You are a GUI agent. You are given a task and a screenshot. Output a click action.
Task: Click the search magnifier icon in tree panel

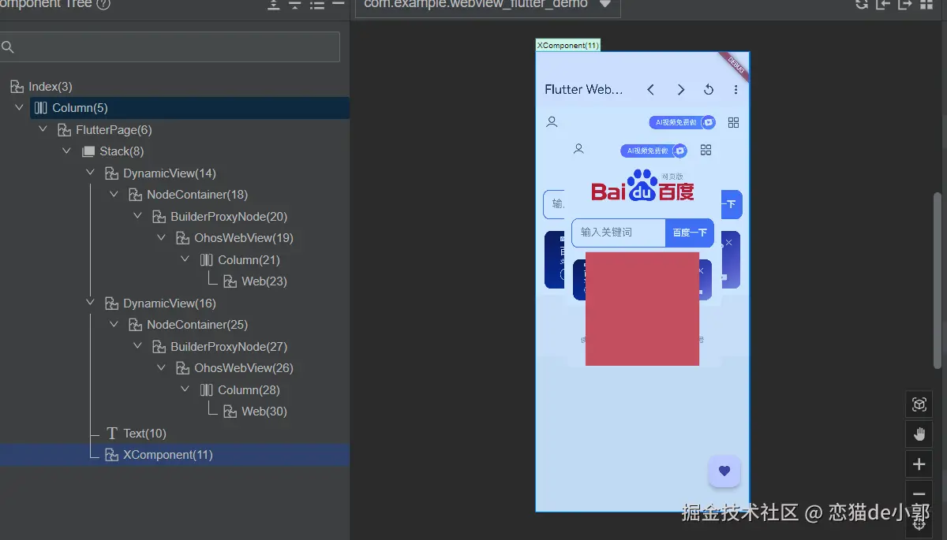click(8, 47)
